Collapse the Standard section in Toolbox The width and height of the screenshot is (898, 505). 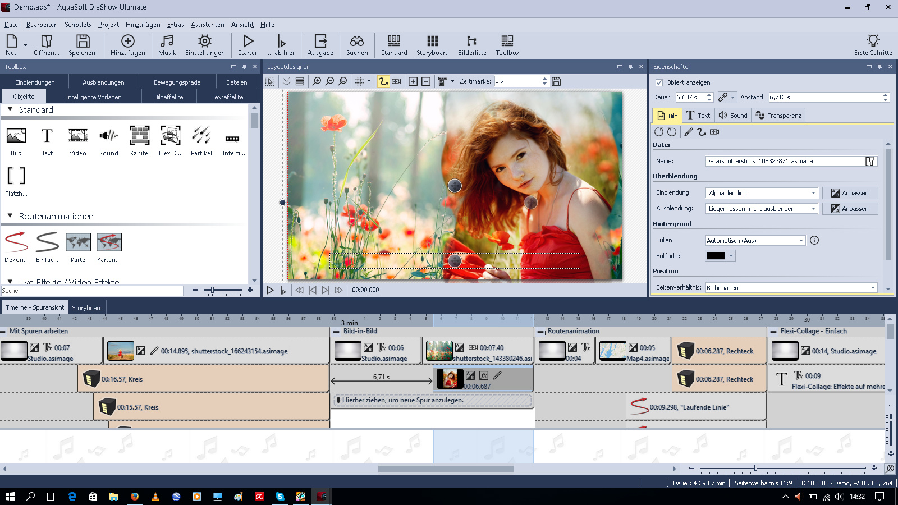coord(10,110)
